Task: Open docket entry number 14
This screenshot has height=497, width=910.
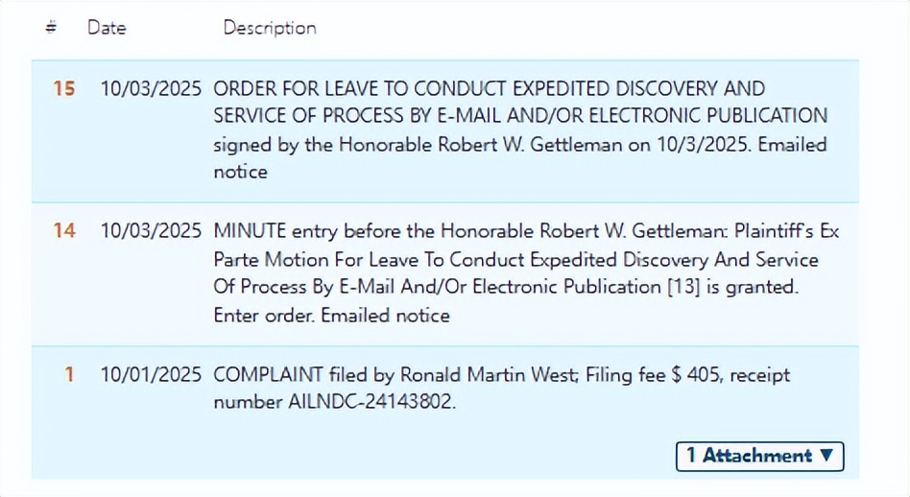Action: tap(63, 231)
